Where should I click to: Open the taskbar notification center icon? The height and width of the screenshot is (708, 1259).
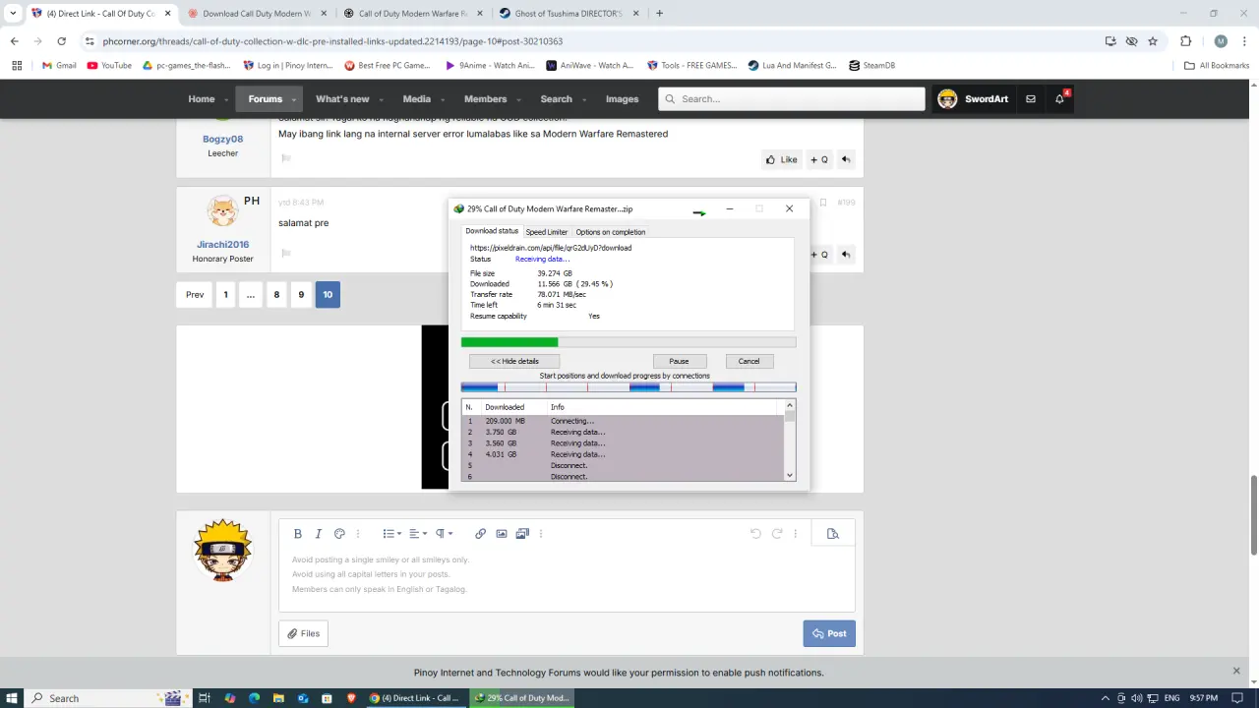pos(1237,698)
